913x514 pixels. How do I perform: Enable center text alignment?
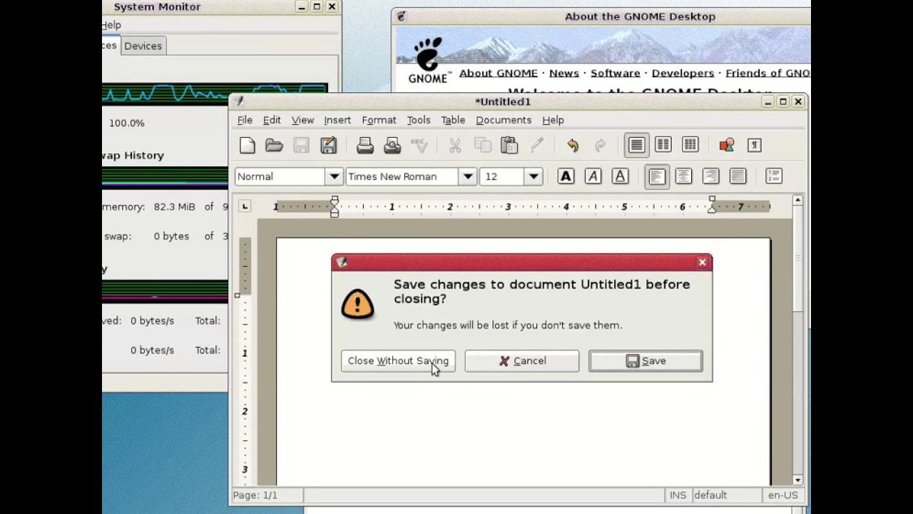coord(683,176)
